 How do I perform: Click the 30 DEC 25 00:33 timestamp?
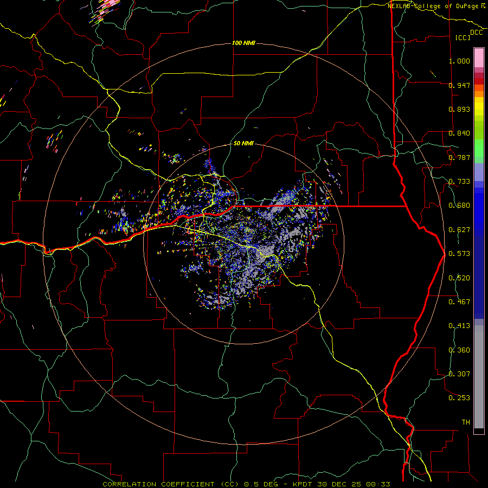pyautogui.click(x=354, y=484)
